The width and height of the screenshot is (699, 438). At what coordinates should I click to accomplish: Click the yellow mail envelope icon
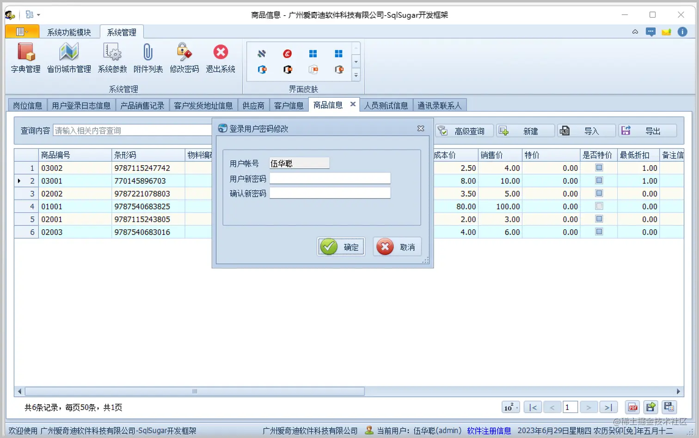[x=666, y=32]
